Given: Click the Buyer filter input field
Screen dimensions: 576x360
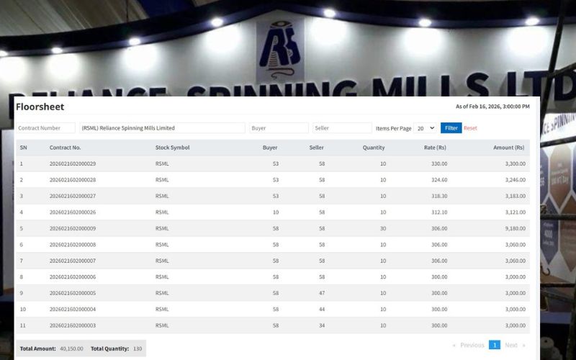Looking at the screenshot, I should 279,128.
